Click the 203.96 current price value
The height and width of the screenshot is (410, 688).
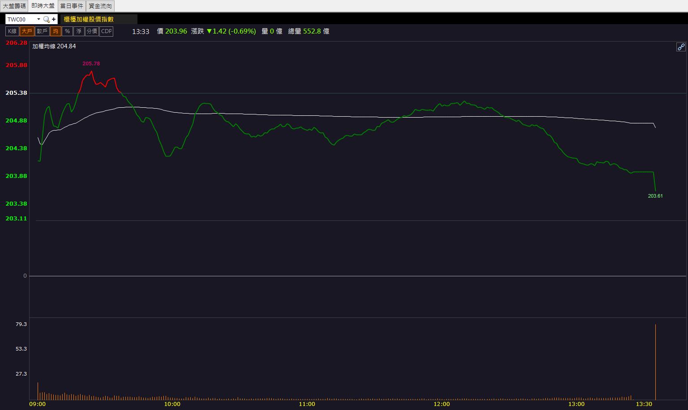tap(176, 31)
